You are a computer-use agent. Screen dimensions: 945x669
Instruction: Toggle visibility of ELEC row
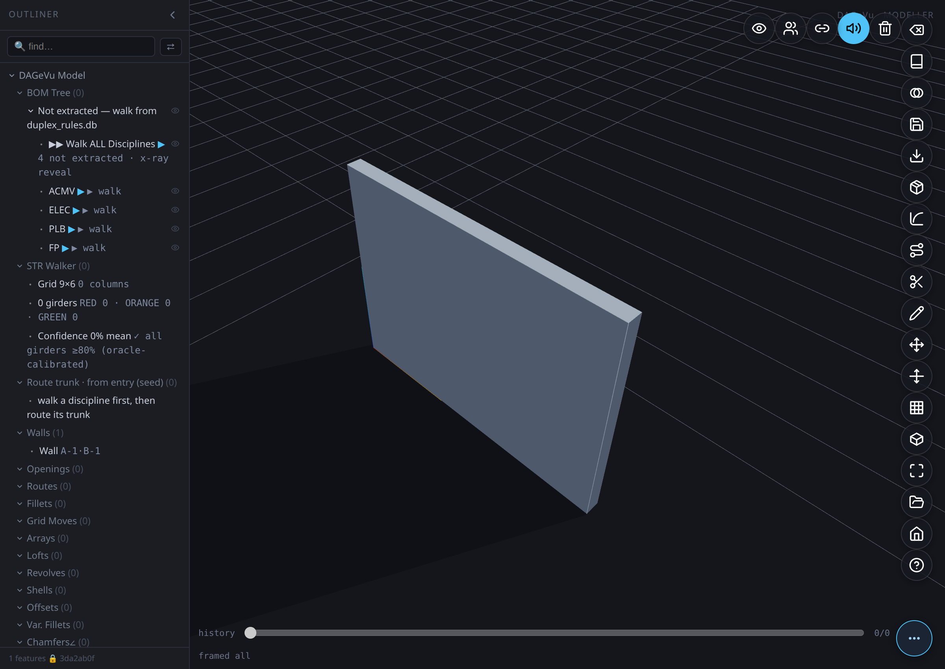(175, 210)
